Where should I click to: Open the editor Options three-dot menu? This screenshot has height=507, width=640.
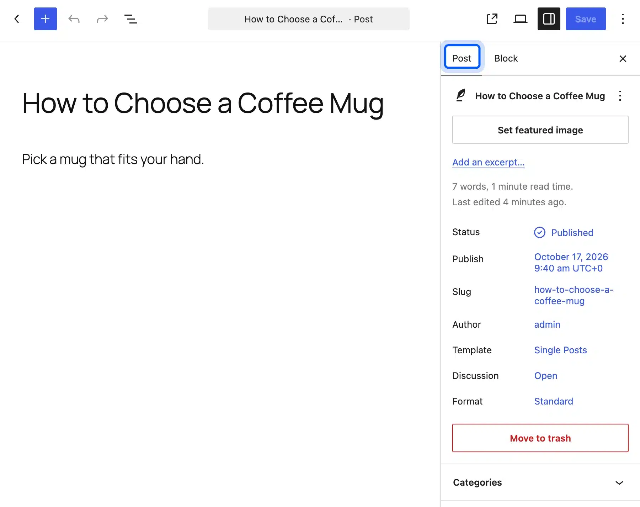tap(623, 19)
